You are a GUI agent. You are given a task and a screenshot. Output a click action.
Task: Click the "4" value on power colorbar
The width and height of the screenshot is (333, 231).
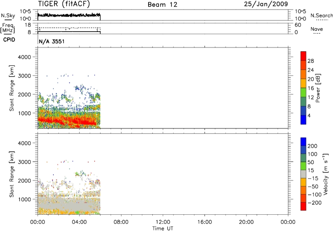pos(309,116)
